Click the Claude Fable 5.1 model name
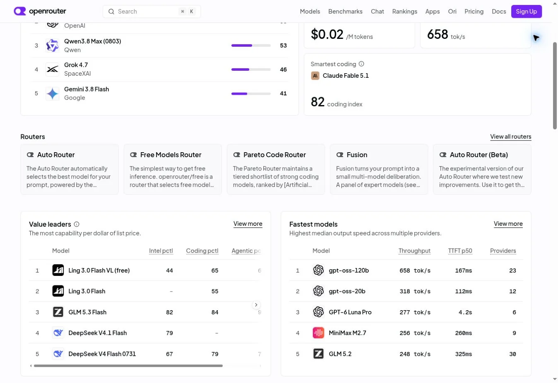Screen dimensions: 558x383 (346, 76)
